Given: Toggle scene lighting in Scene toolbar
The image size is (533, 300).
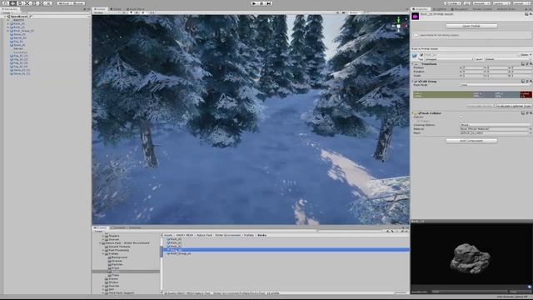Looking at the screenshot, I should (x=132, y=12).
